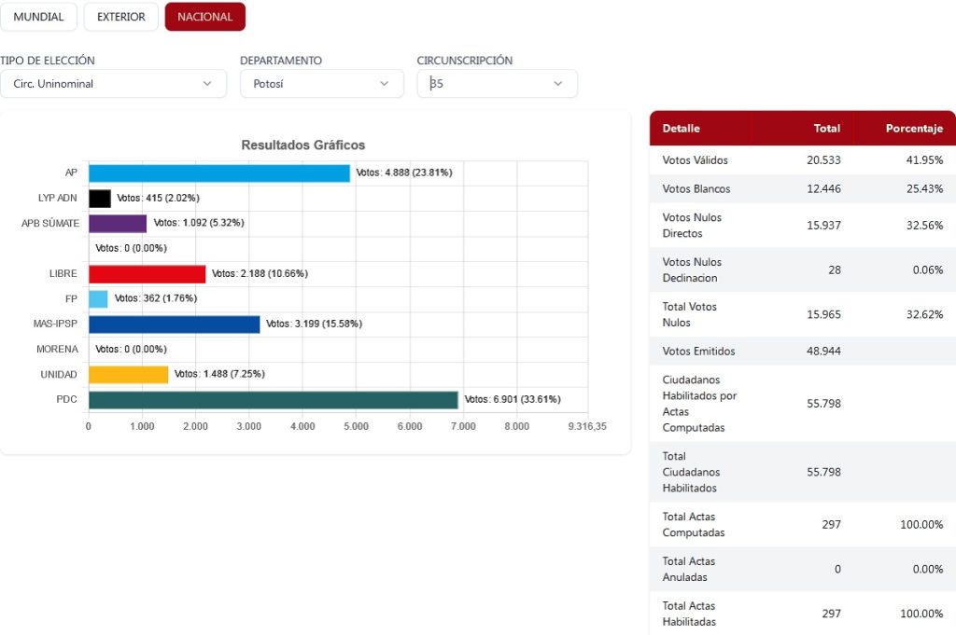Click the yellow UNIDAD bar
Viewport: 956px width, 635px height.
(x=128, y=374)
